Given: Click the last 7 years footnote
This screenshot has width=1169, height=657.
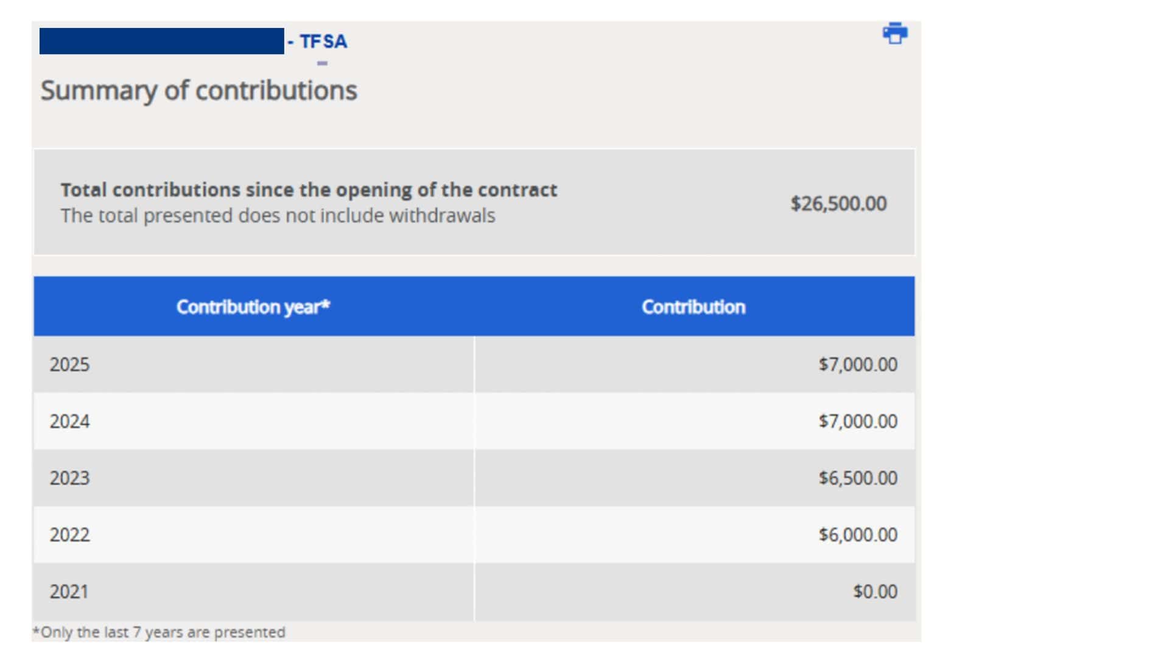Looking at the screenshot, I should click(159, 632).
